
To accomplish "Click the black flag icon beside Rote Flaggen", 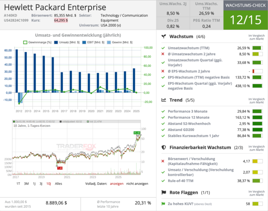I will coord(164,193).
